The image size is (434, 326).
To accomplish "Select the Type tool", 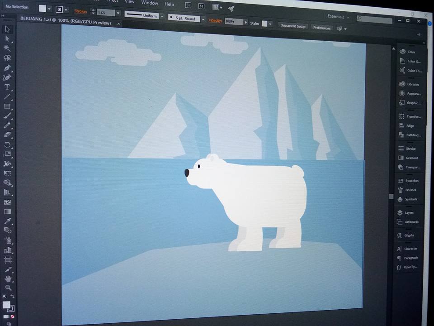I will point(7,87).
